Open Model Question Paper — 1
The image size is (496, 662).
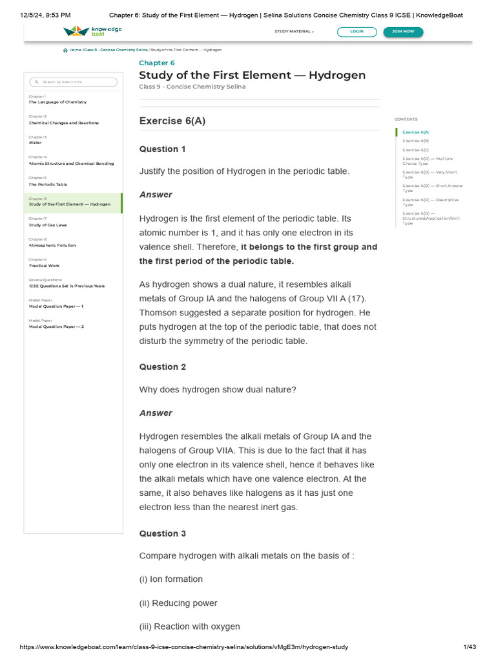pyautogui.click(x=56, y=306)
